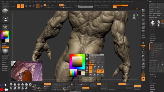Click the webcam overlay thumbnail in viewport
164x92 pixels.
27,71
